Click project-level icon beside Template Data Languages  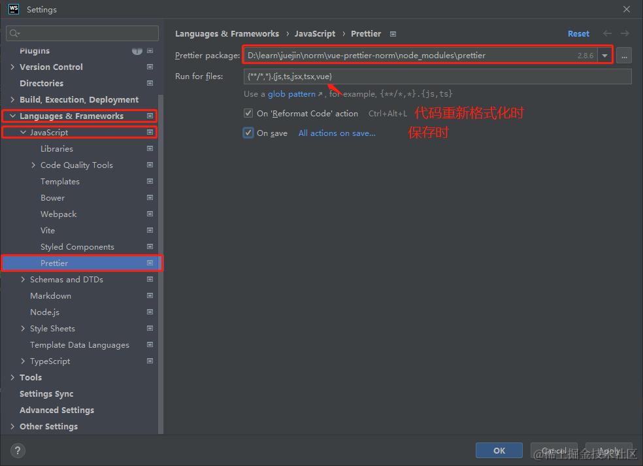click(150, 344)
